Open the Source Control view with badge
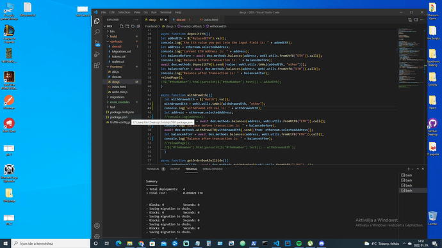This screenshot has height=248, width=442. tap(97, 43)
